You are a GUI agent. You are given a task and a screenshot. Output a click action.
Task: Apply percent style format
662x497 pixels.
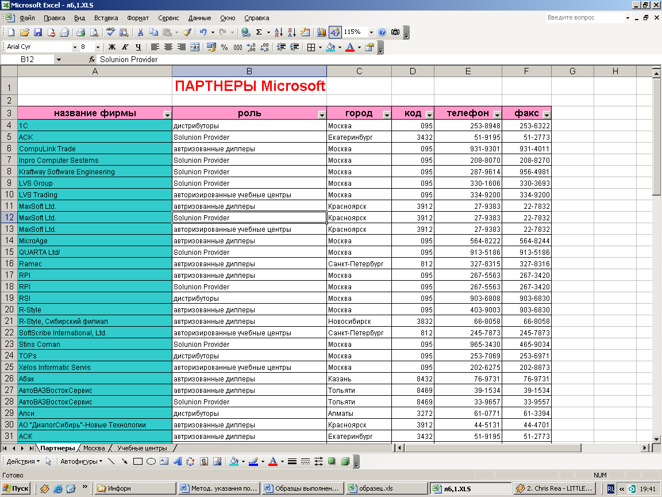point(224,47)
